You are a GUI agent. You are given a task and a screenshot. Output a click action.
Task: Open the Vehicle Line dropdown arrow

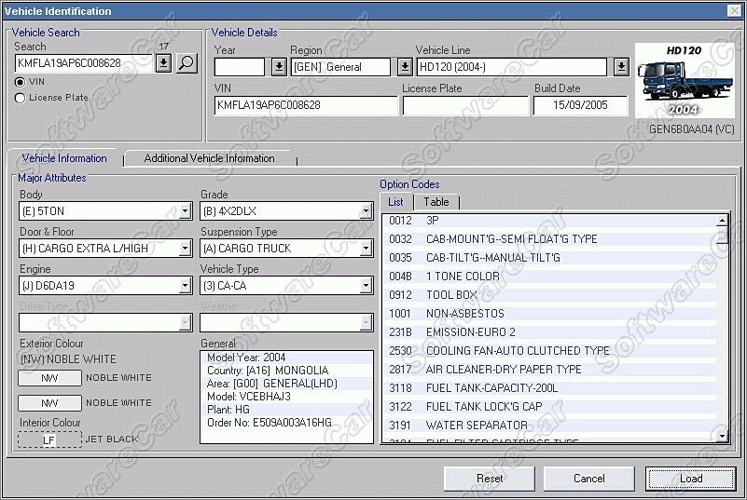click(x=621, y=67)
